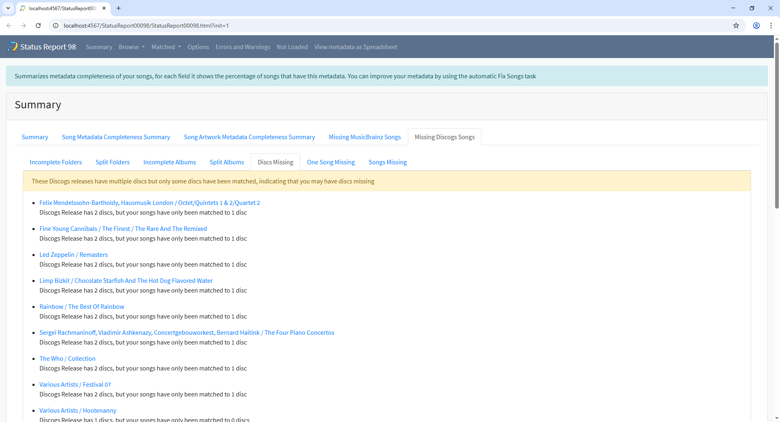Viewport: 780px width, 422px height.
Task: Open Various Artists / Hootenanny link
Action: point(78,411)
